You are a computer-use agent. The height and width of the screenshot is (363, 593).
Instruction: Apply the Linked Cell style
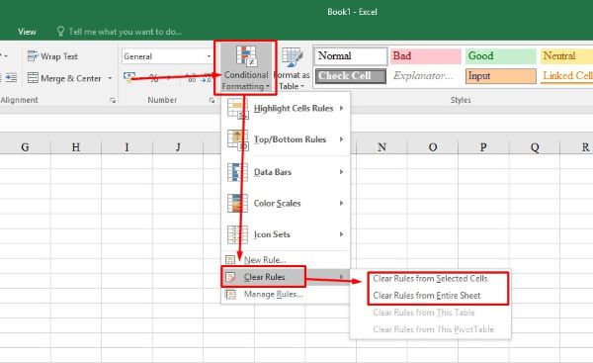coord(566,76)
